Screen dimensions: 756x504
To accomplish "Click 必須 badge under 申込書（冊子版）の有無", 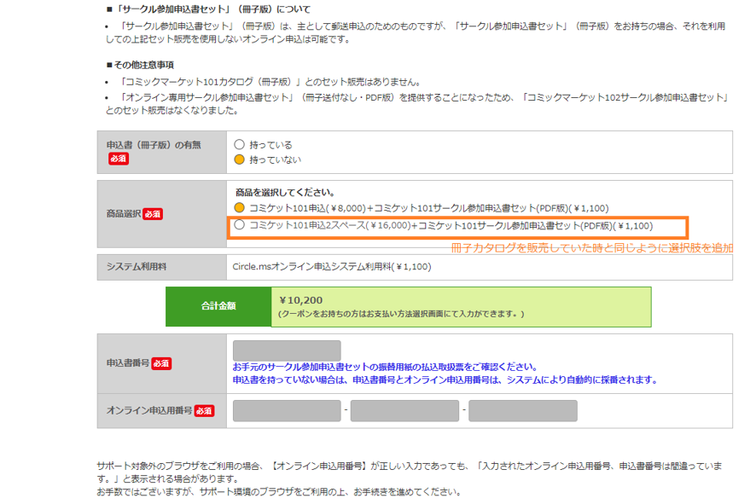I will tap(119, 159).
